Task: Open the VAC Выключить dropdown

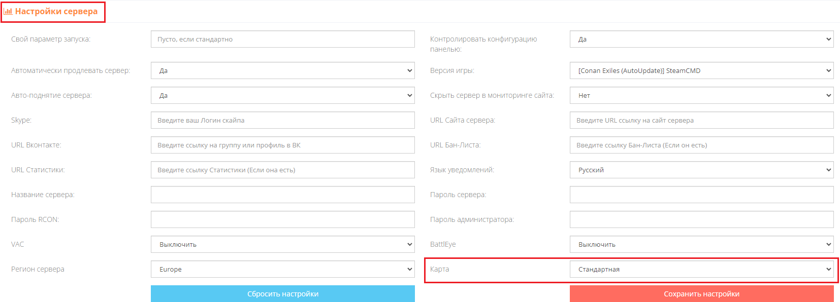Action: pos(283,244)
